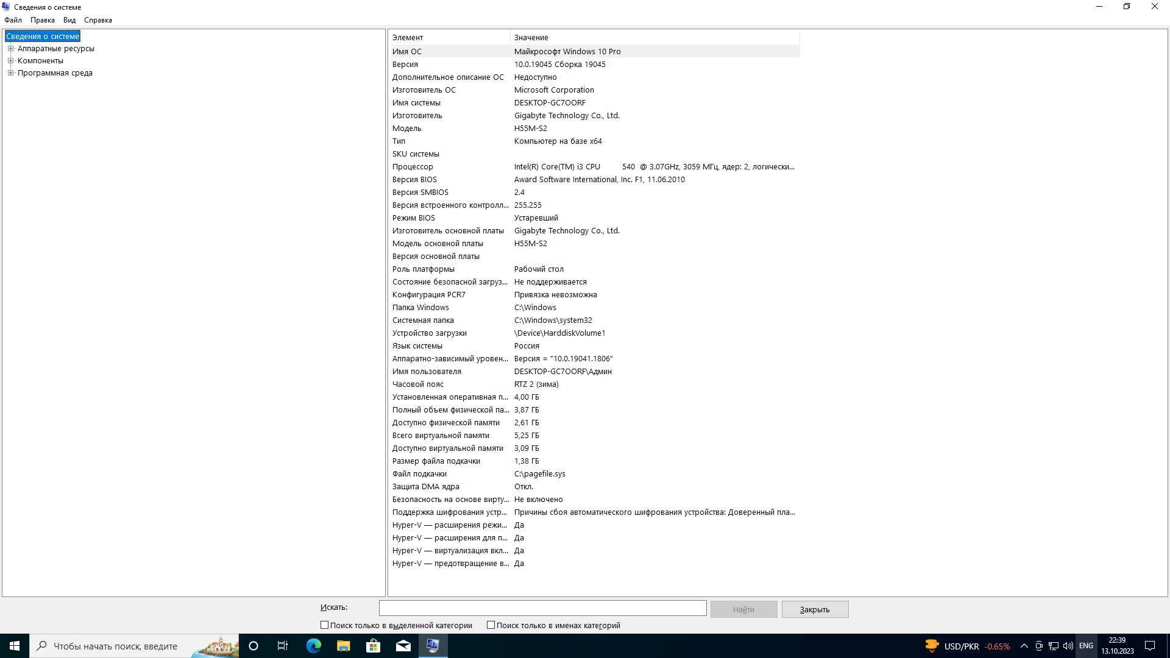1170x658 pixels.
Task: Open the clock showing 22:39
Action: (1118, 646)
